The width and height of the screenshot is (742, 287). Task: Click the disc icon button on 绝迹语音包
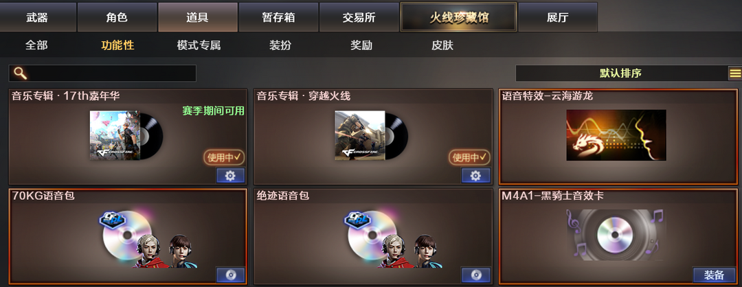click(475, 275)
